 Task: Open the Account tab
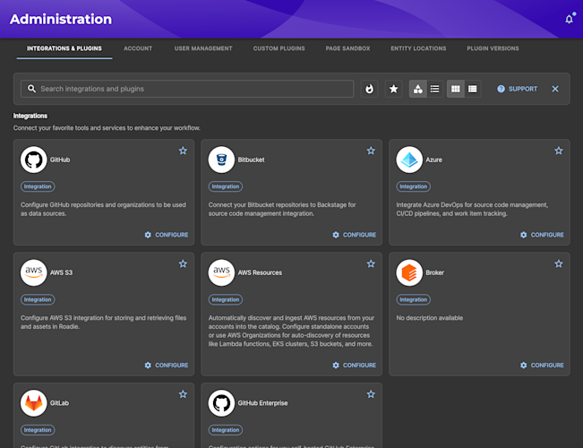tap(138, 48)
